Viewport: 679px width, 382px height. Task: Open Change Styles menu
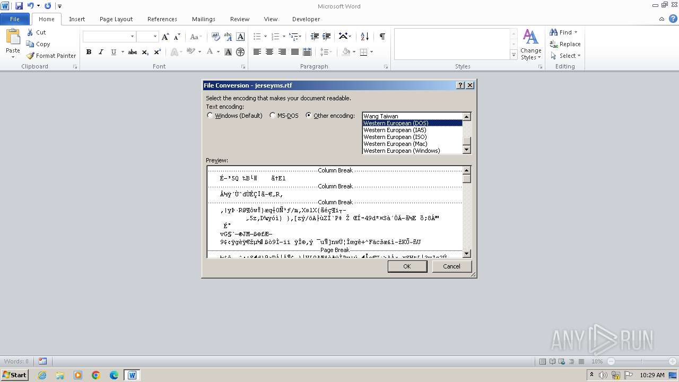point(530,45)
